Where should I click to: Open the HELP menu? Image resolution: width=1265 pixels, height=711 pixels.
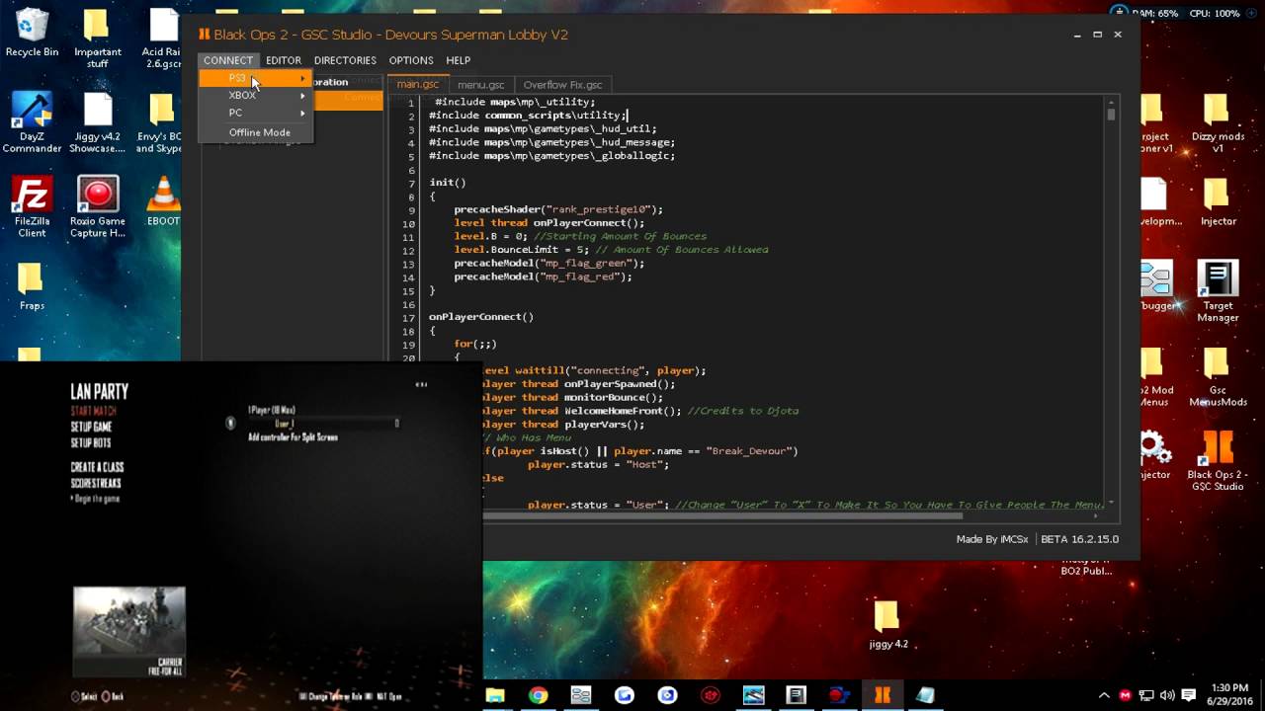(458, 60)
